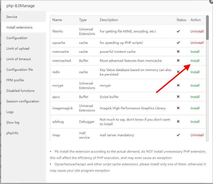213x184 pixels.
Task: Open the Limit of upload section
Action: coord(18,49)
